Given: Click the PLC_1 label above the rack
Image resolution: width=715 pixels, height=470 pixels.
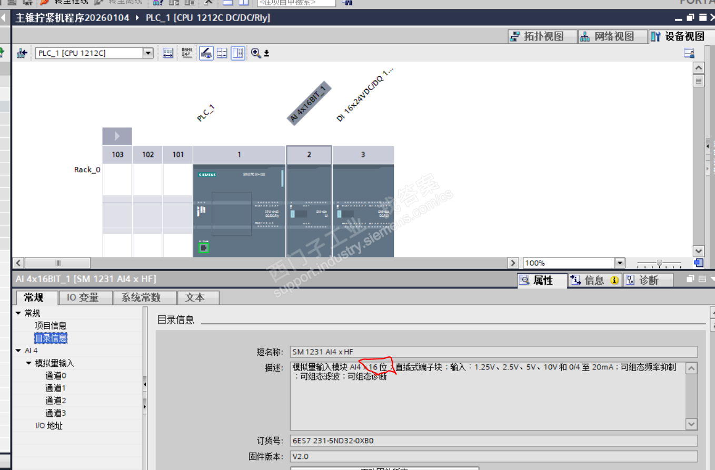Looking at the screenshot, I should click(x=206, y=113).
